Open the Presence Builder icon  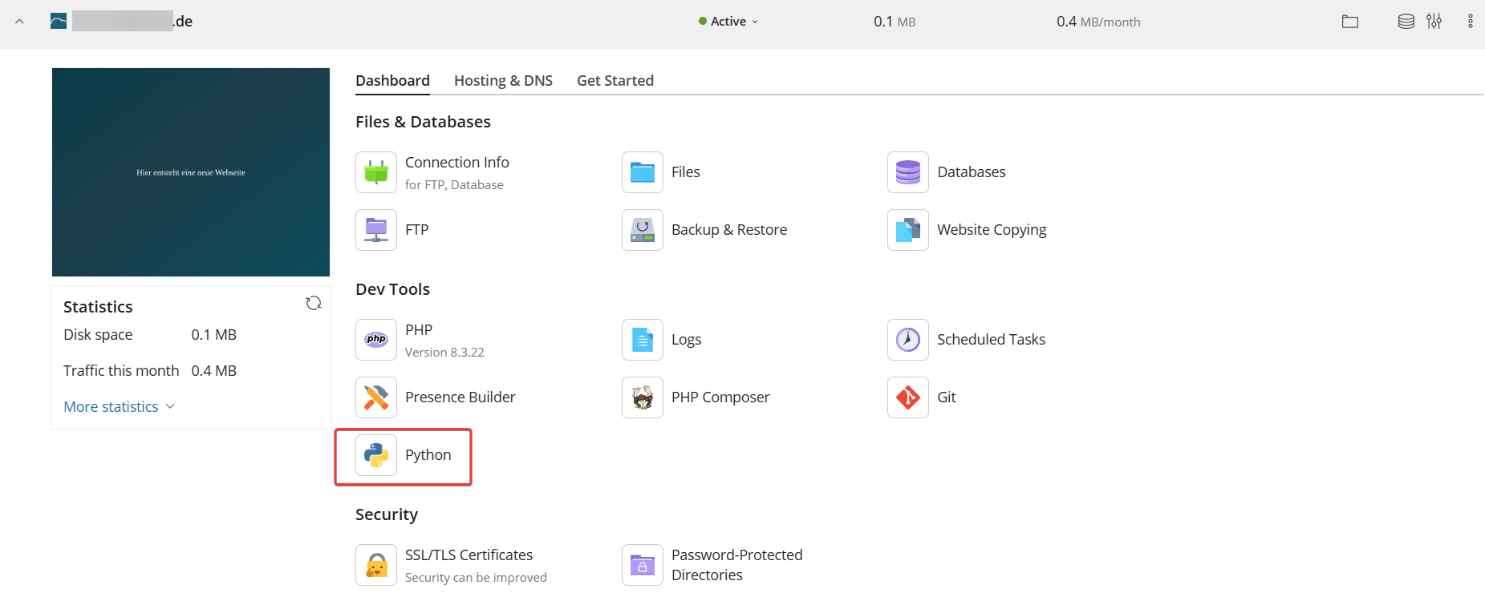(x=376, y=397)
